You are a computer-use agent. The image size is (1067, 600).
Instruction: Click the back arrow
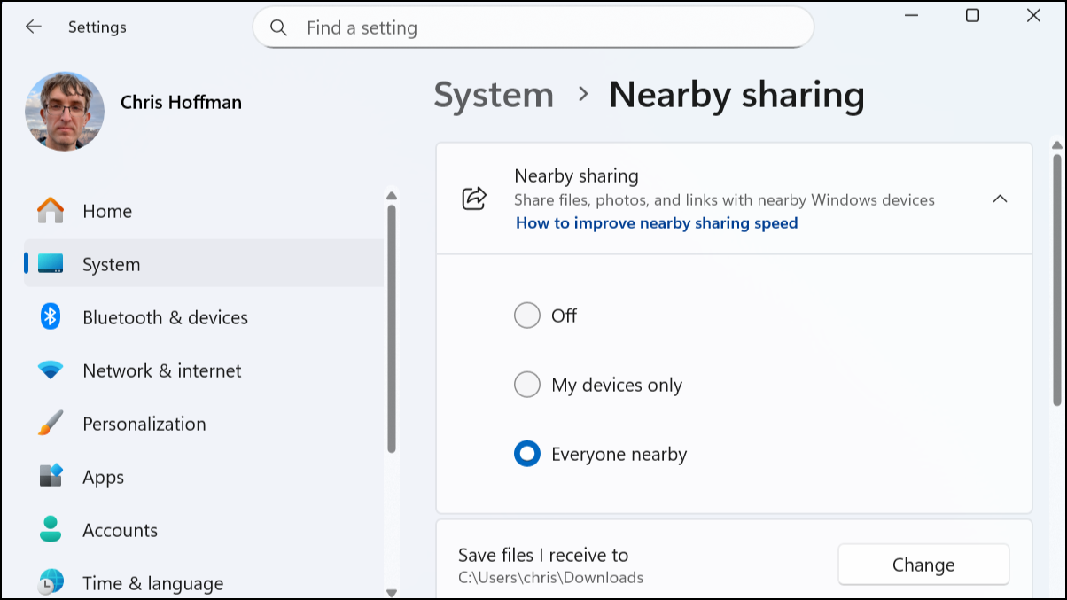[33, 27]
